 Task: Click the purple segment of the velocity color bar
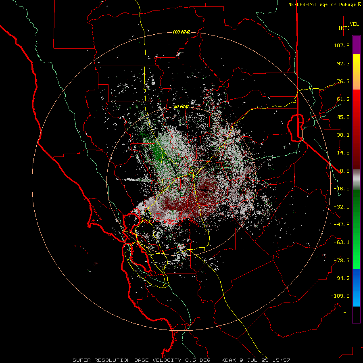pos(356,45)
